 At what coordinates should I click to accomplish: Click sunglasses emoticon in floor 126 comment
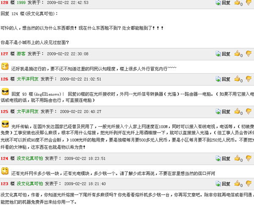click(5, 92)
